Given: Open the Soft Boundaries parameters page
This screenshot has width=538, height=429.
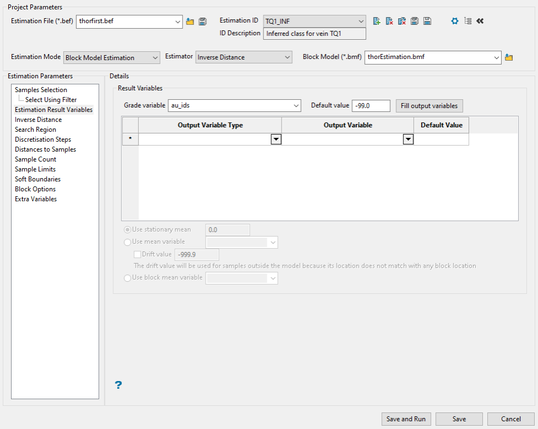Looking at the screenshot, I should point(37,179).
